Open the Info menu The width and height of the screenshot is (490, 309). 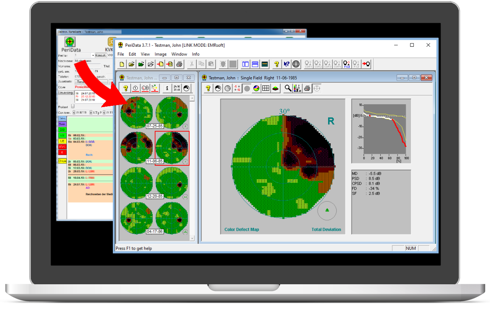[196, 54]
